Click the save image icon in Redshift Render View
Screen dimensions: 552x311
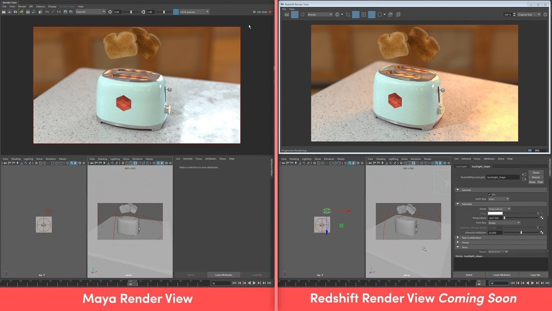(390, 15)
